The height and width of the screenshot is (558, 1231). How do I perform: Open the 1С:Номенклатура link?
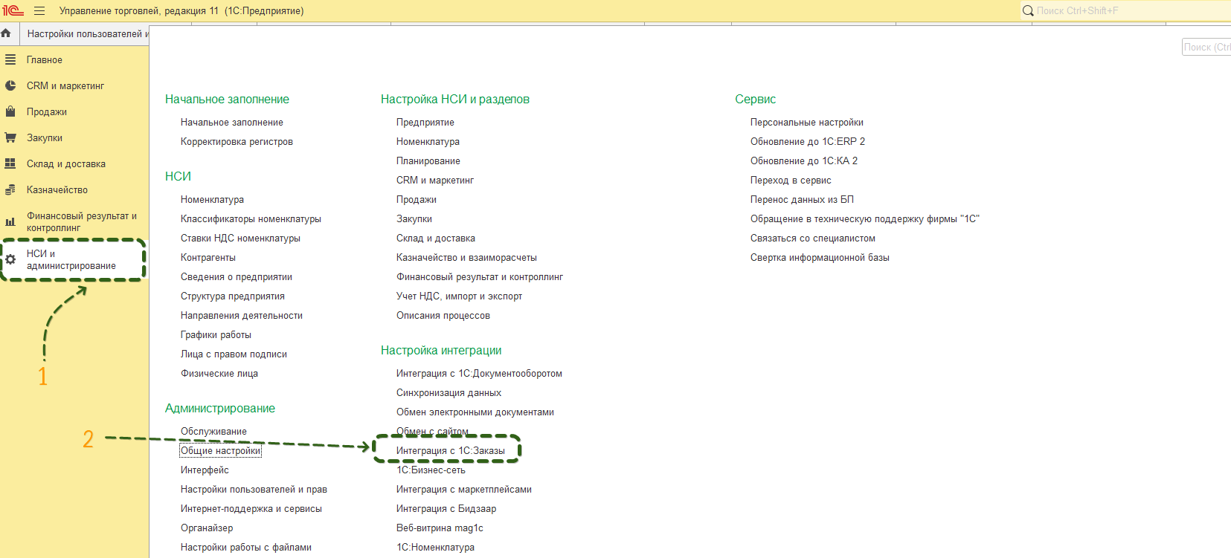(x=435, y=547)
